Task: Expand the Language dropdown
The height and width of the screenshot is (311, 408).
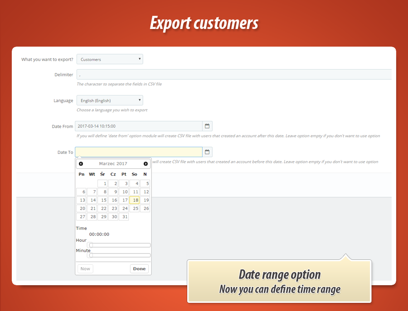Action: [x=110, y=100]
